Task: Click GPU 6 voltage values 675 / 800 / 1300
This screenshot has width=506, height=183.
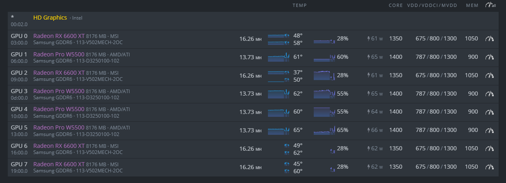Action: pos(436,149)
